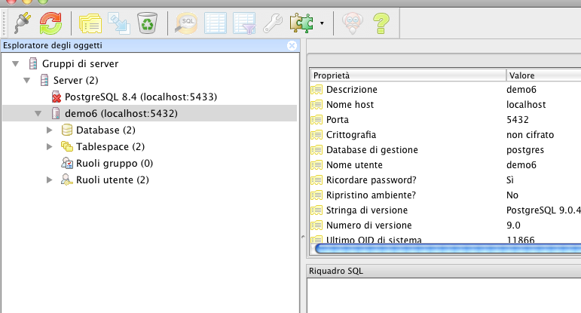Click the value 'non cifrato'

[530, 134]
